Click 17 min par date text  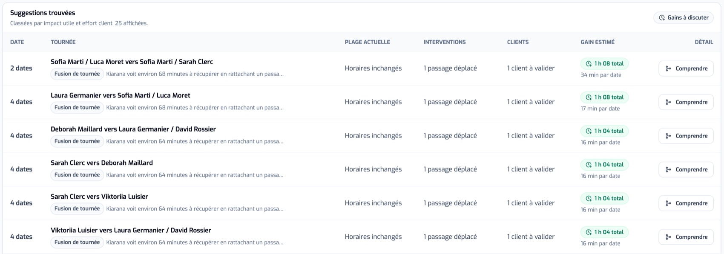click(600, 108)
